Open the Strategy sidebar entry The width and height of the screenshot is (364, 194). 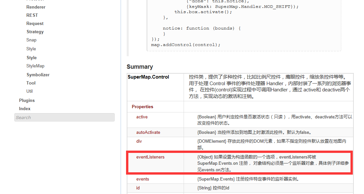click(x=35, y=32)
